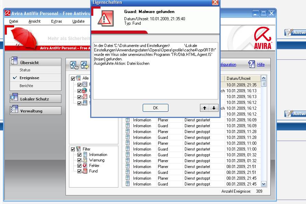Open the Konfiguration link

228,64
